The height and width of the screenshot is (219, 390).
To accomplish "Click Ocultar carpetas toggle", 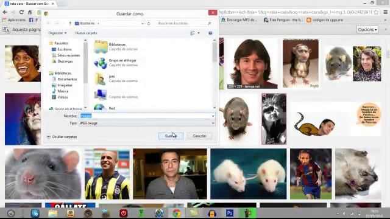I will click(62, 137).
